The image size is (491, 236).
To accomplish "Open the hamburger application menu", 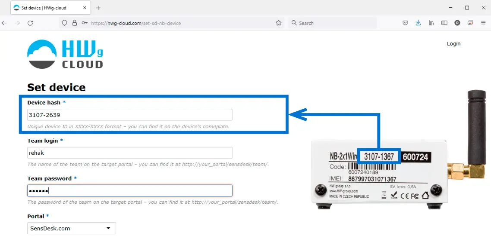I will click(483, 23).
